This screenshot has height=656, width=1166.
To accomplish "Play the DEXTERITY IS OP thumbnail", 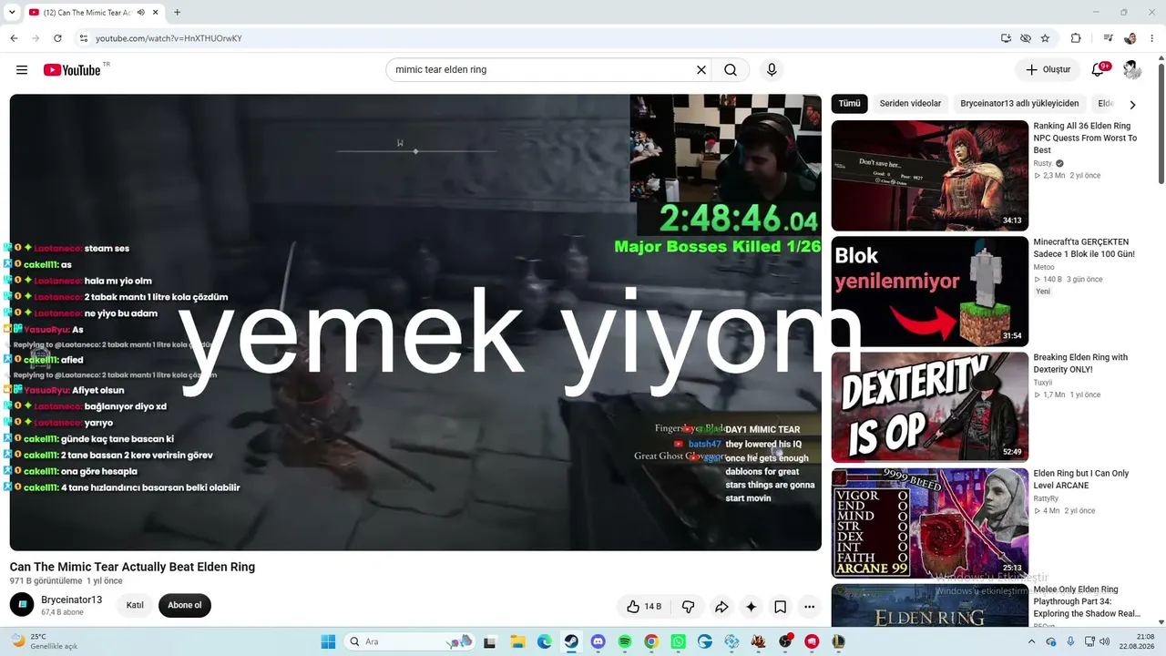I will [x=930, y=407].
